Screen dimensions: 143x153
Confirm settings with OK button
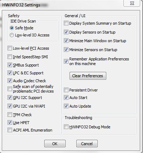55,144
